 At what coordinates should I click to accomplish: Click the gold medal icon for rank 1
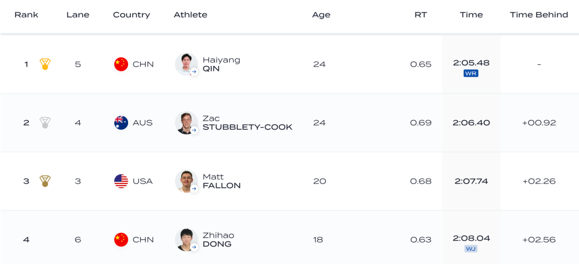coord(45,64)
